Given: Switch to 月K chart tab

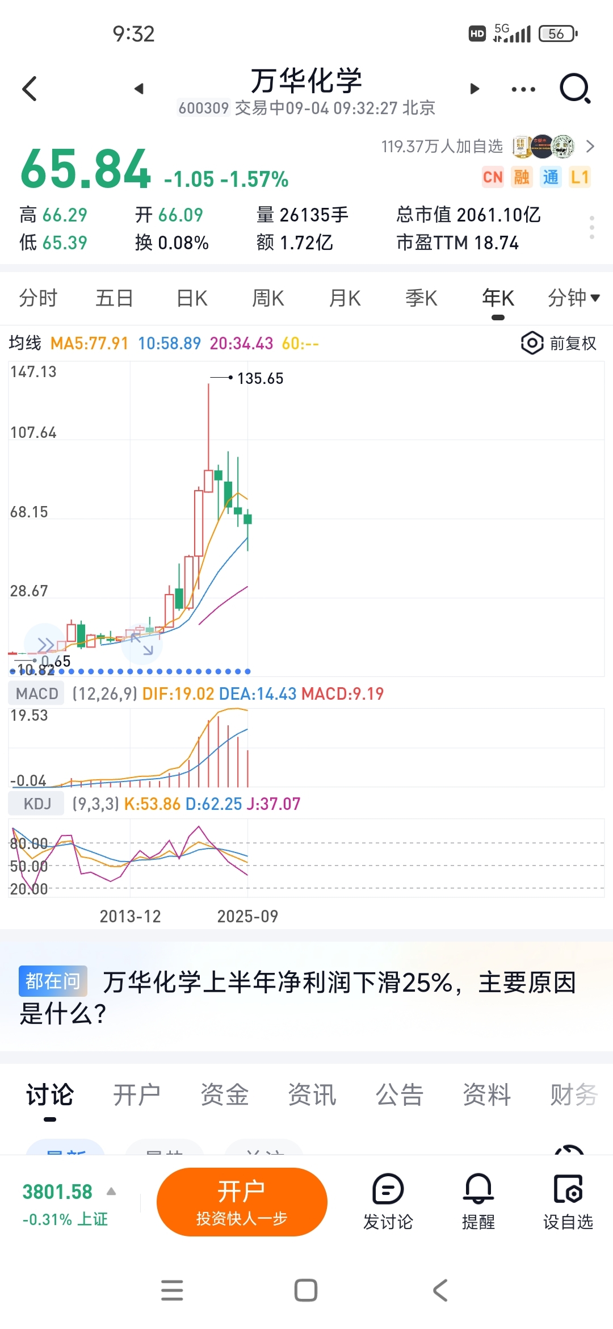Looking at the screenshot, I should (345, 298).
